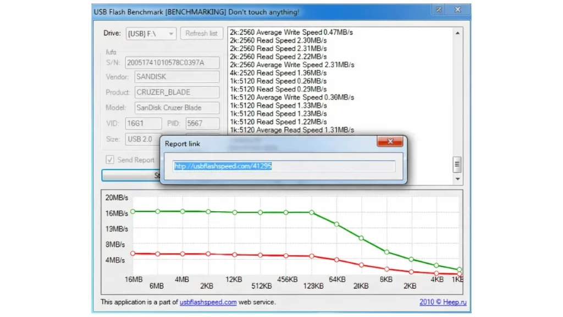Click the restore icon on the title bar
Image resolution: width=563 pixels, height=317 pixels.
(x=438, y=10)
